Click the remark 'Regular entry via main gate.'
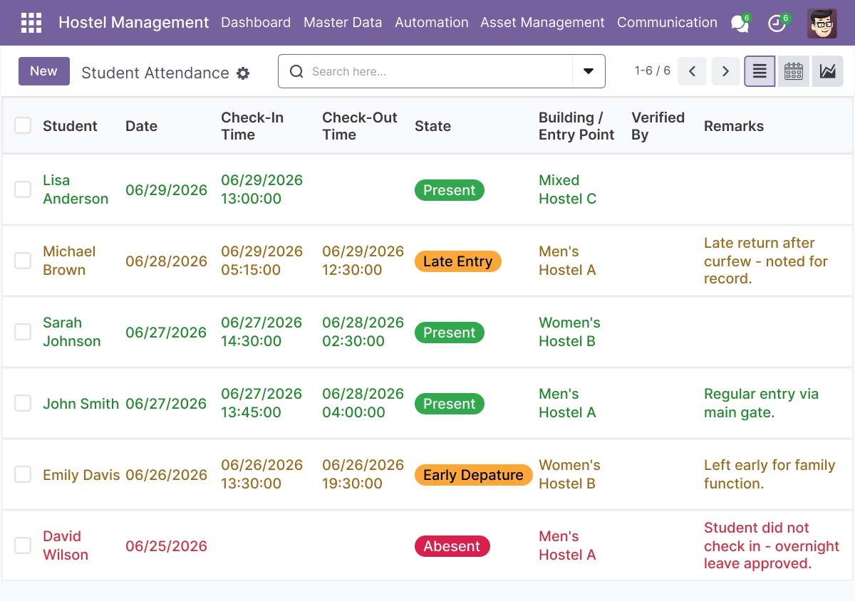The image size is (855, 601). pos(761,403)
